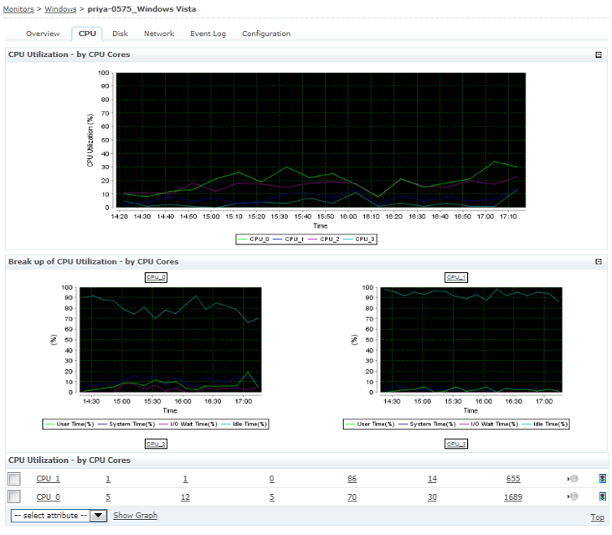This screenshot has height=535, width=612.
Task: Click the alarm status icon in CPU_1 row
Action: 573,479
